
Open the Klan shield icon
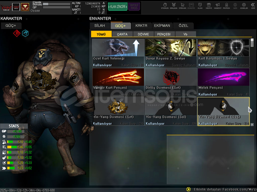(200, 6)
